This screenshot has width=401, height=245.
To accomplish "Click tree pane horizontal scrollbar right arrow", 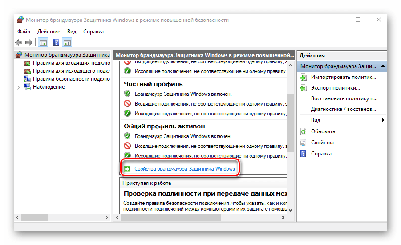I will click(x=107, y=218).
